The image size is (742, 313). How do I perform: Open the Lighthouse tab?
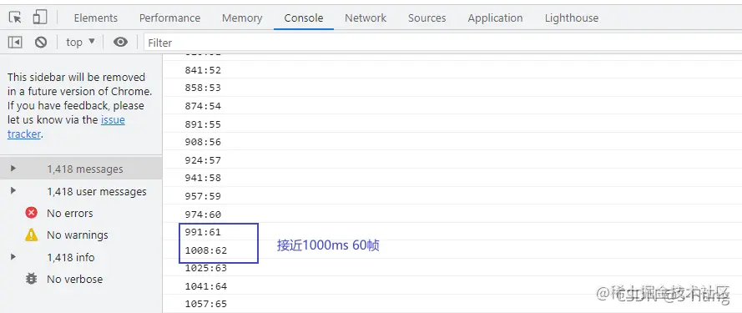572,18
